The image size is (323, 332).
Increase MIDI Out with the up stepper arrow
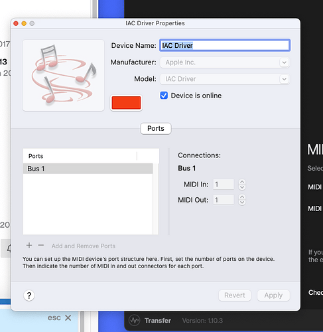point(242,197)
